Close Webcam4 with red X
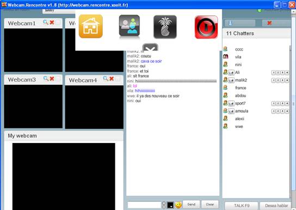The height and width of the screenshot is (210, 296). tap(112, 78)
